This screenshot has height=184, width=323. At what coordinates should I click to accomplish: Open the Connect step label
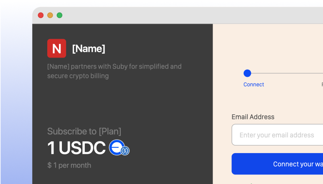254,85
